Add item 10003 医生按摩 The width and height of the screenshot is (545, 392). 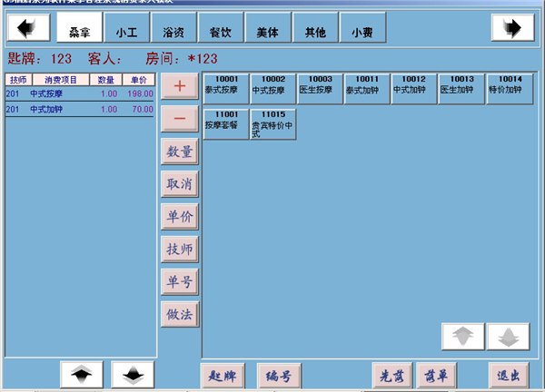[320, 89]
